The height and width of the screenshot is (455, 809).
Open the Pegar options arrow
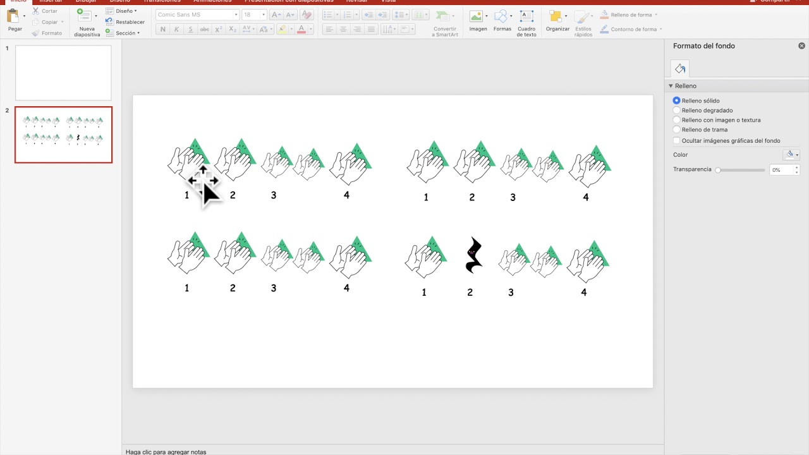point(24,16)
